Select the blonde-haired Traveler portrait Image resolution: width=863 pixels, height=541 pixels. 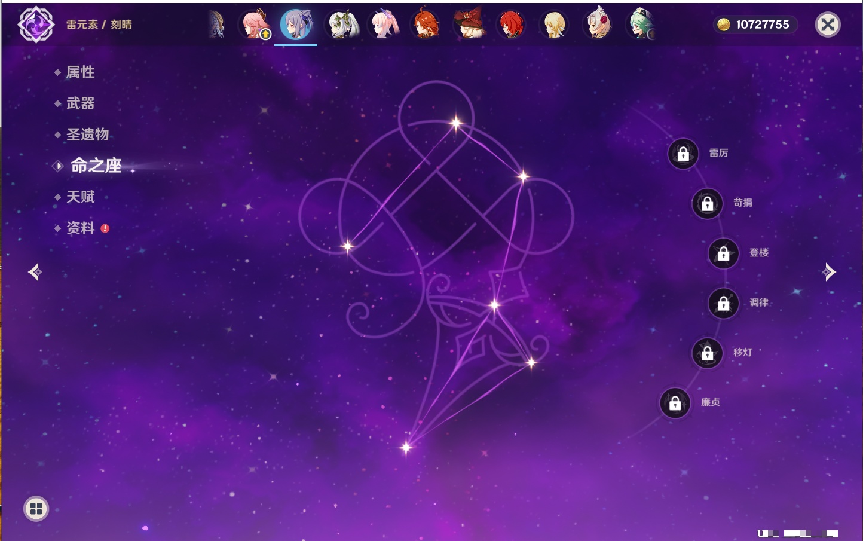coord(555,25)
